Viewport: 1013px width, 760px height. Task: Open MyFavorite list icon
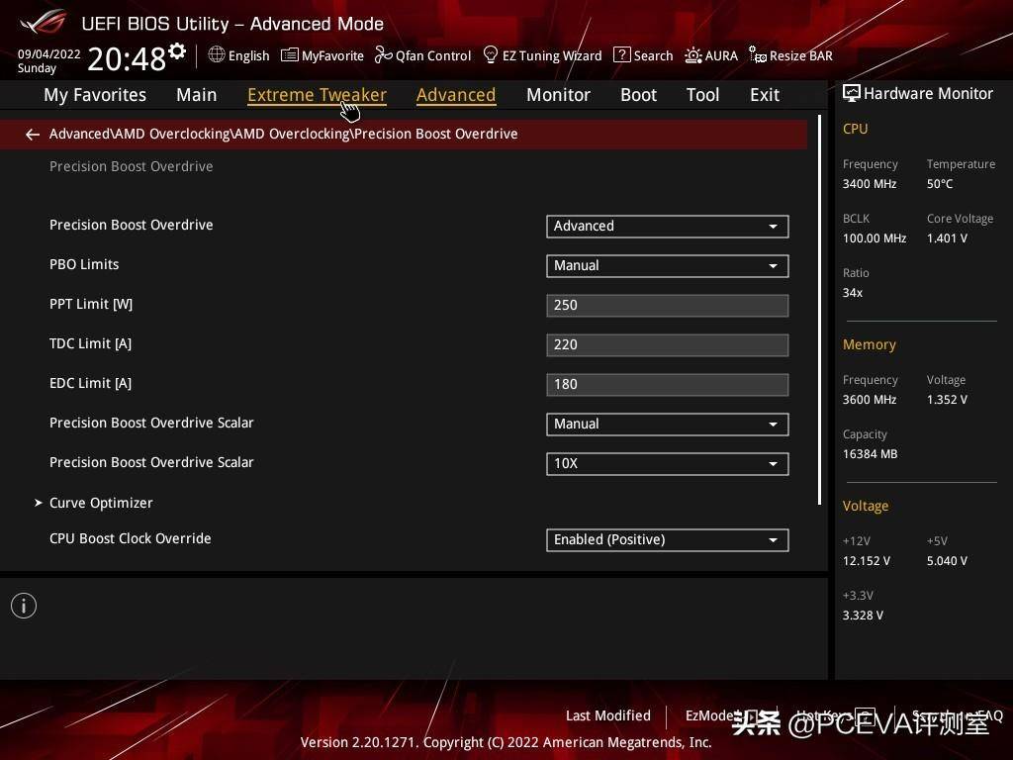[290, 55]
